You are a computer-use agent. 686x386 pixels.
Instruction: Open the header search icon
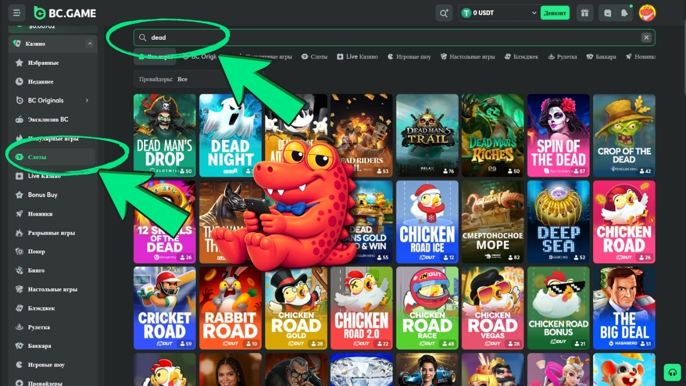tap(444, 13)
